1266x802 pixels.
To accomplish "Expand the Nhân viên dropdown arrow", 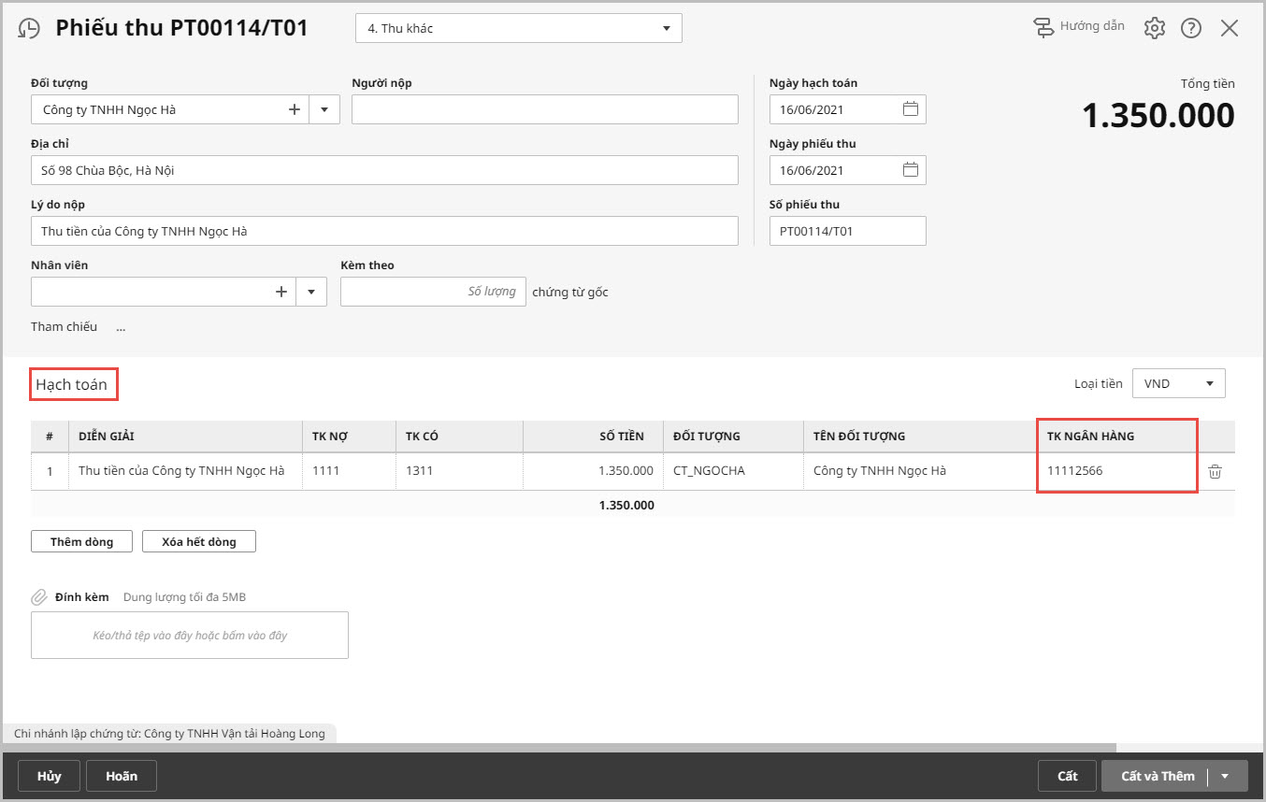I will pos(311,292).
